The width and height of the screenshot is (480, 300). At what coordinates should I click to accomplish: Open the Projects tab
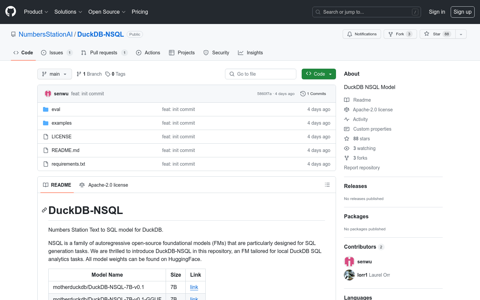(182, 53)
